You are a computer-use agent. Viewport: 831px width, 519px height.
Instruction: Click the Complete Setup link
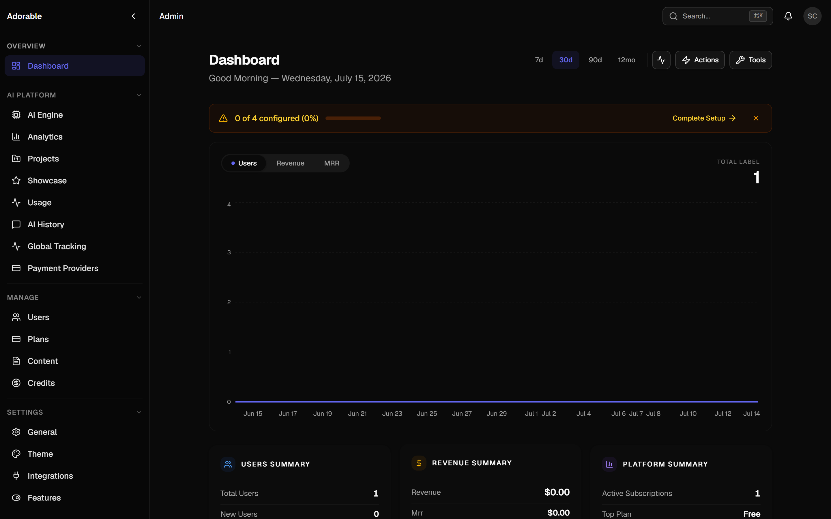coord(704,118)
